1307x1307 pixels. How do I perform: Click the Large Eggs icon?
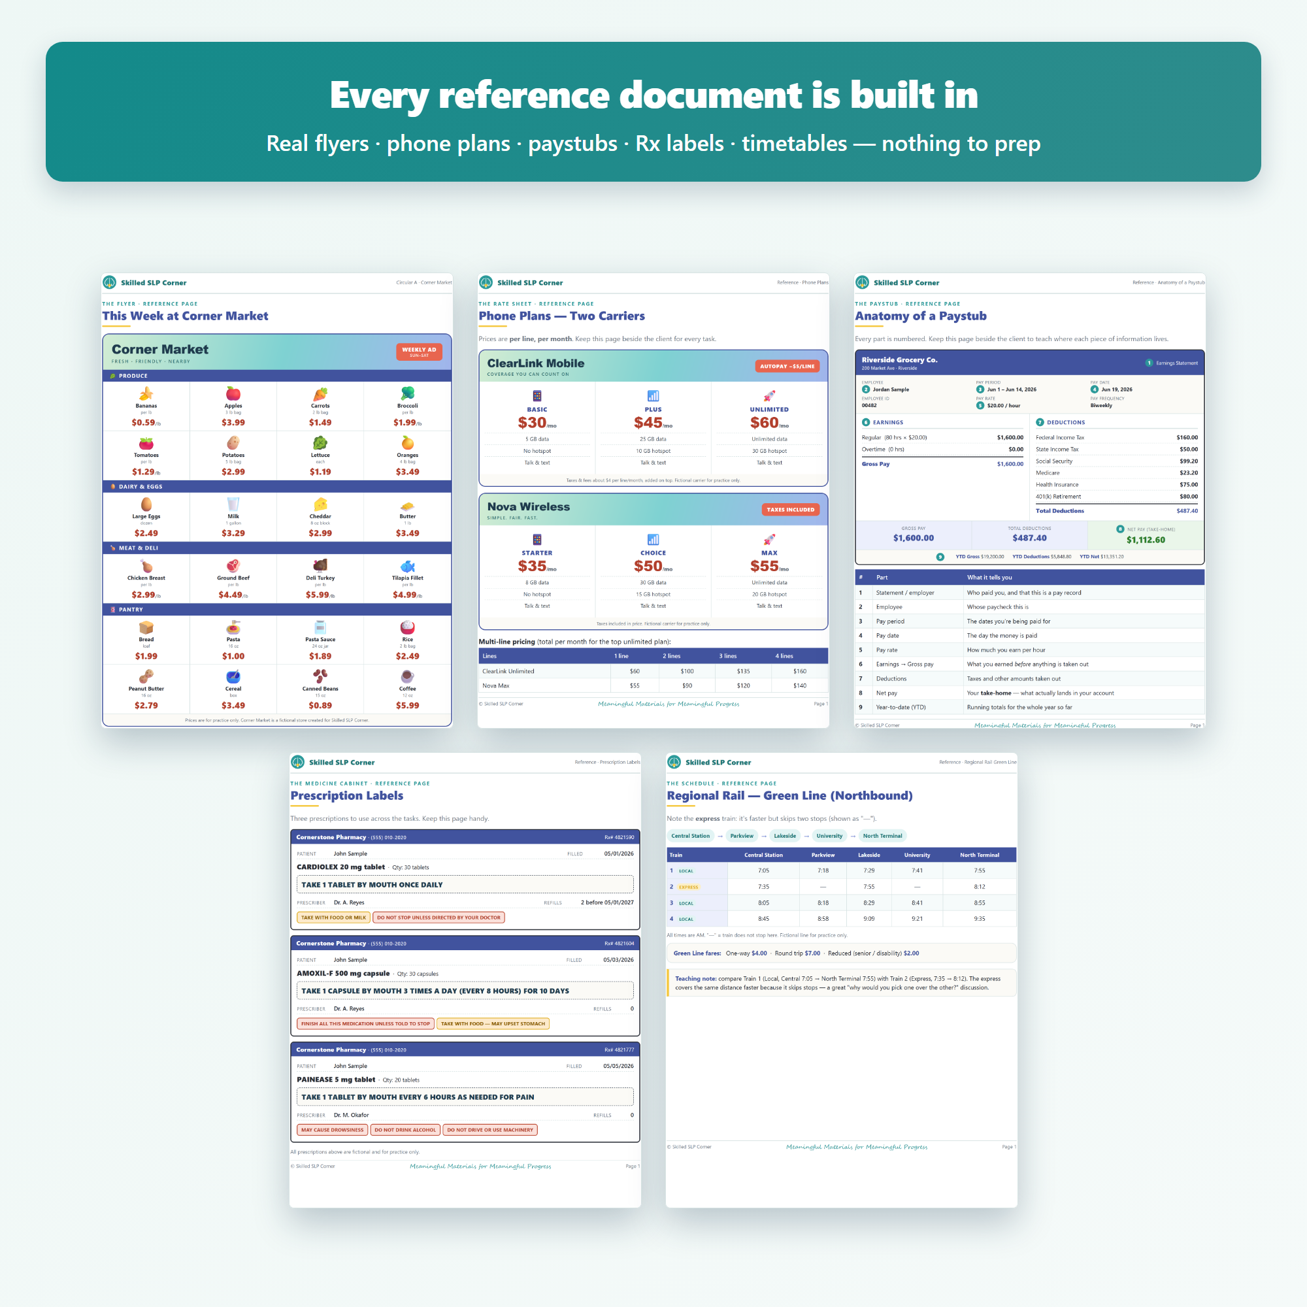[x=146, y=504]
